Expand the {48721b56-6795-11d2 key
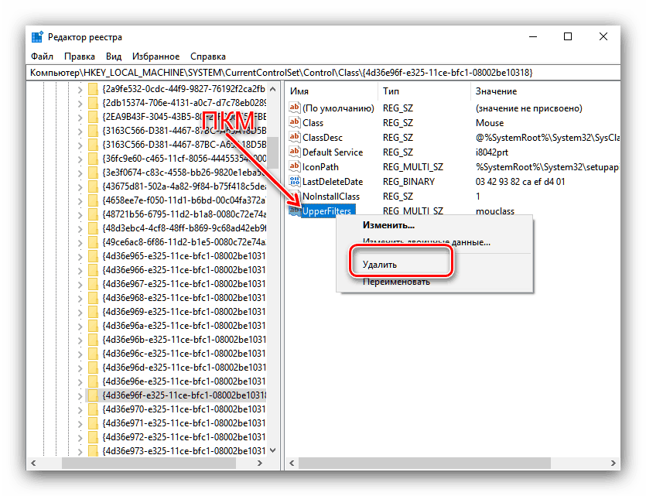Viewport: 646px width, 496px height. coord(80,214)
